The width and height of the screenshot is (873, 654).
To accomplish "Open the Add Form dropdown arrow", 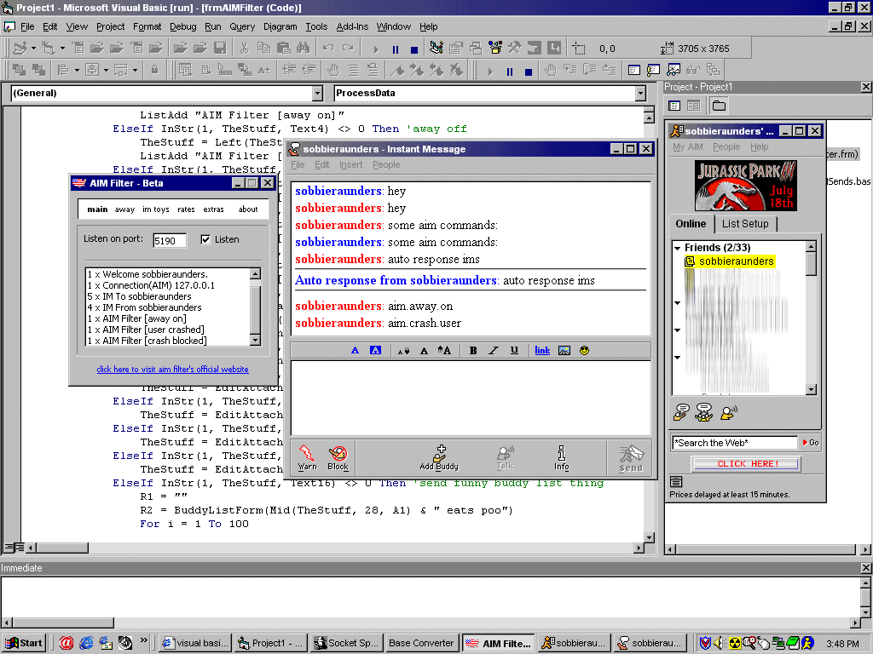I will pyautogui.click(x=61, y=49).
